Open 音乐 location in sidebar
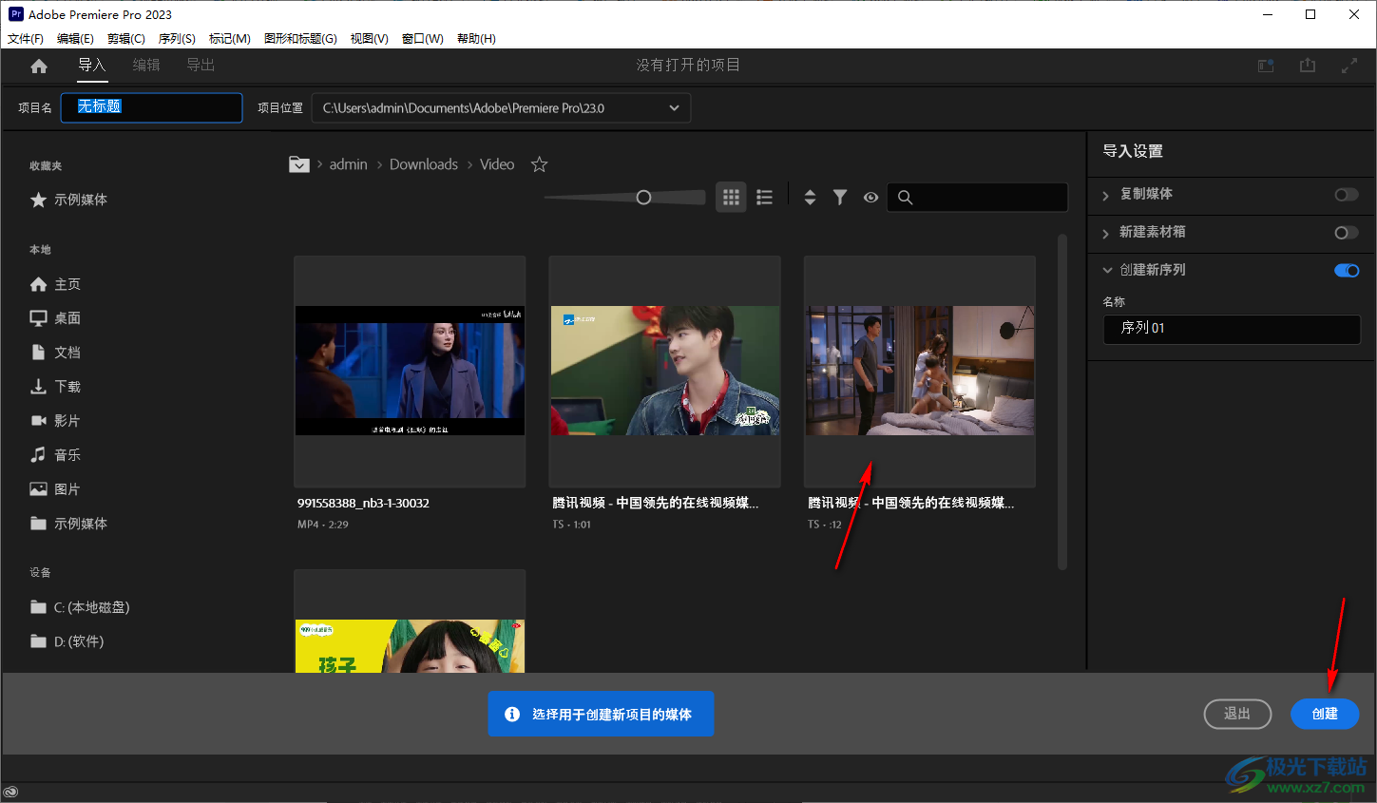 click(55, 455)
